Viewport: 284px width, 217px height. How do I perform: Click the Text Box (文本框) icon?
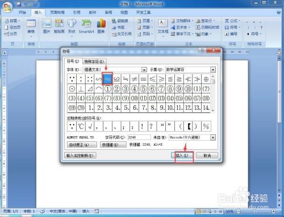(x=163, y=28)
